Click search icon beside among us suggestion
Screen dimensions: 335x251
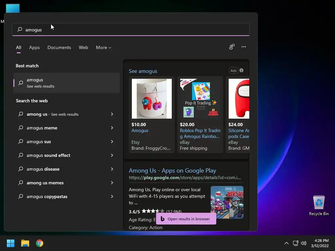pos(21,114)
